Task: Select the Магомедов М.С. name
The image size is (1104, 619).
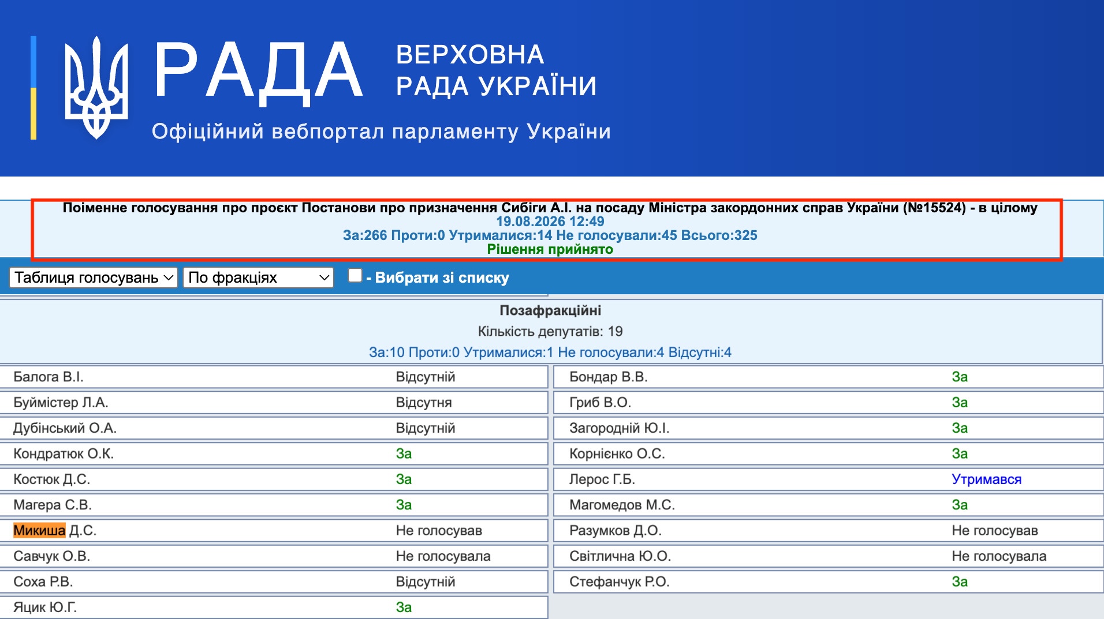Action: coord(622,505)
